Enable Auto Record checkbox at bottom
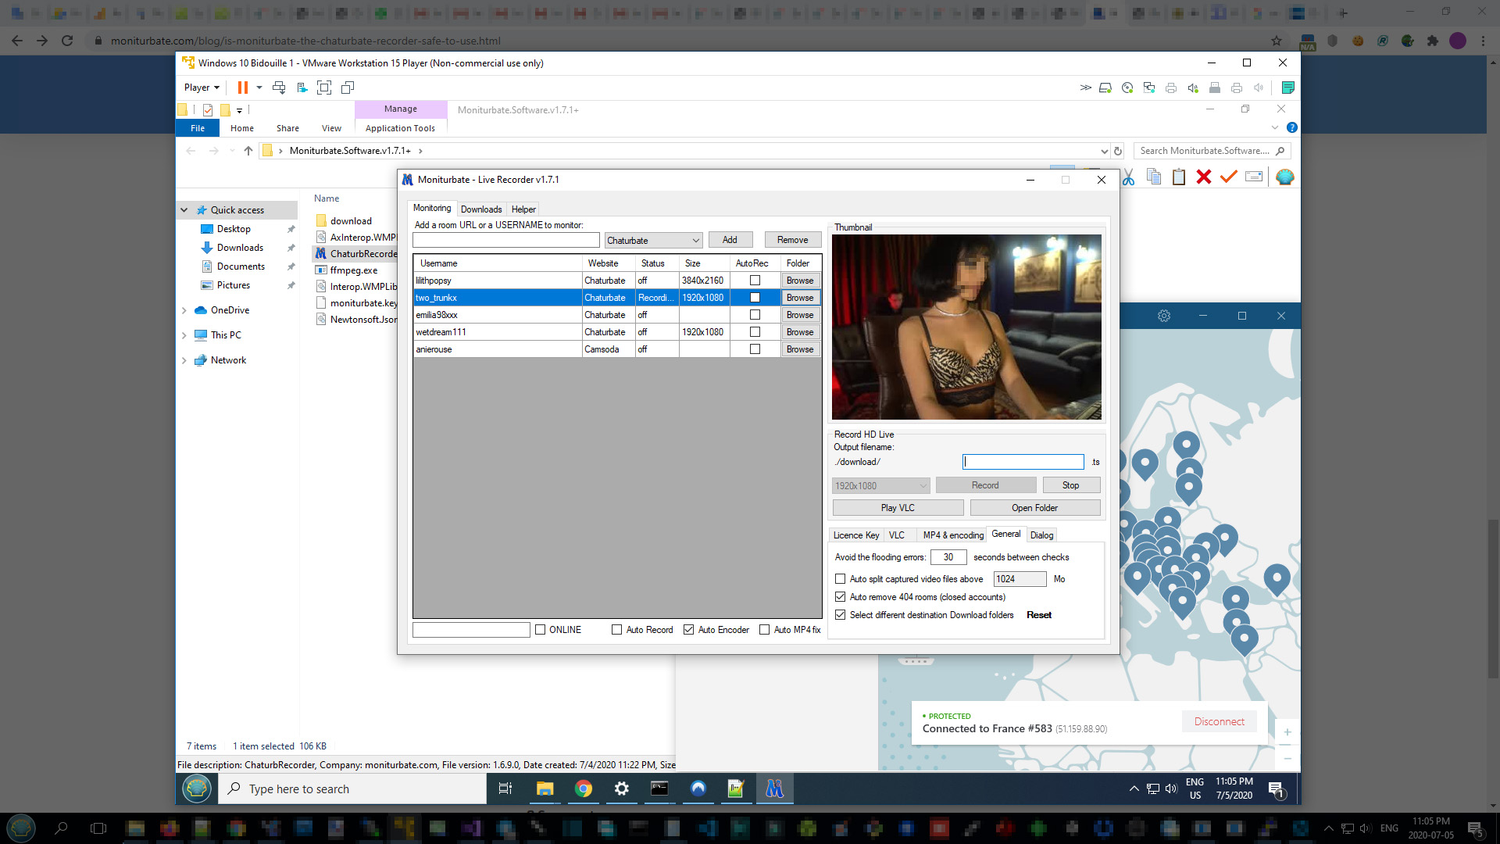The image size is (1500, 844). 617,630
